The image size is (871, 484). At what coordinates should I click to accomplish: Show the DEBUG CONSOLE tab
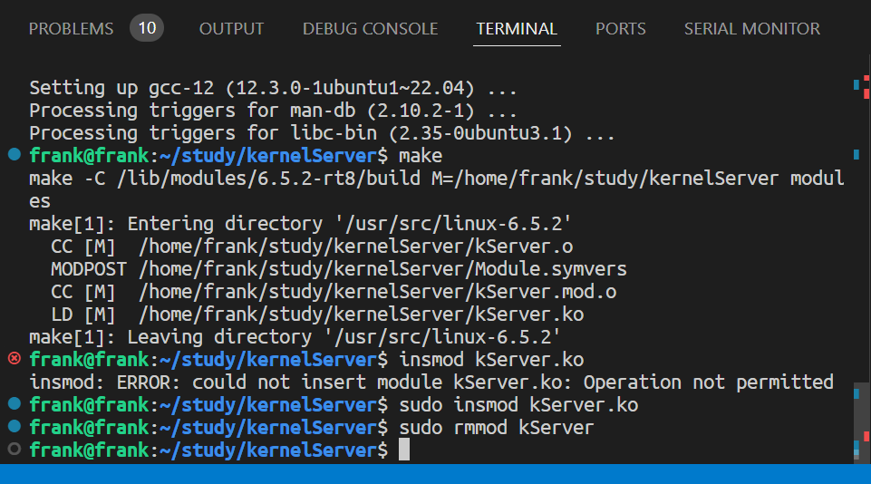pyautogui.click(x=370, y=29)
